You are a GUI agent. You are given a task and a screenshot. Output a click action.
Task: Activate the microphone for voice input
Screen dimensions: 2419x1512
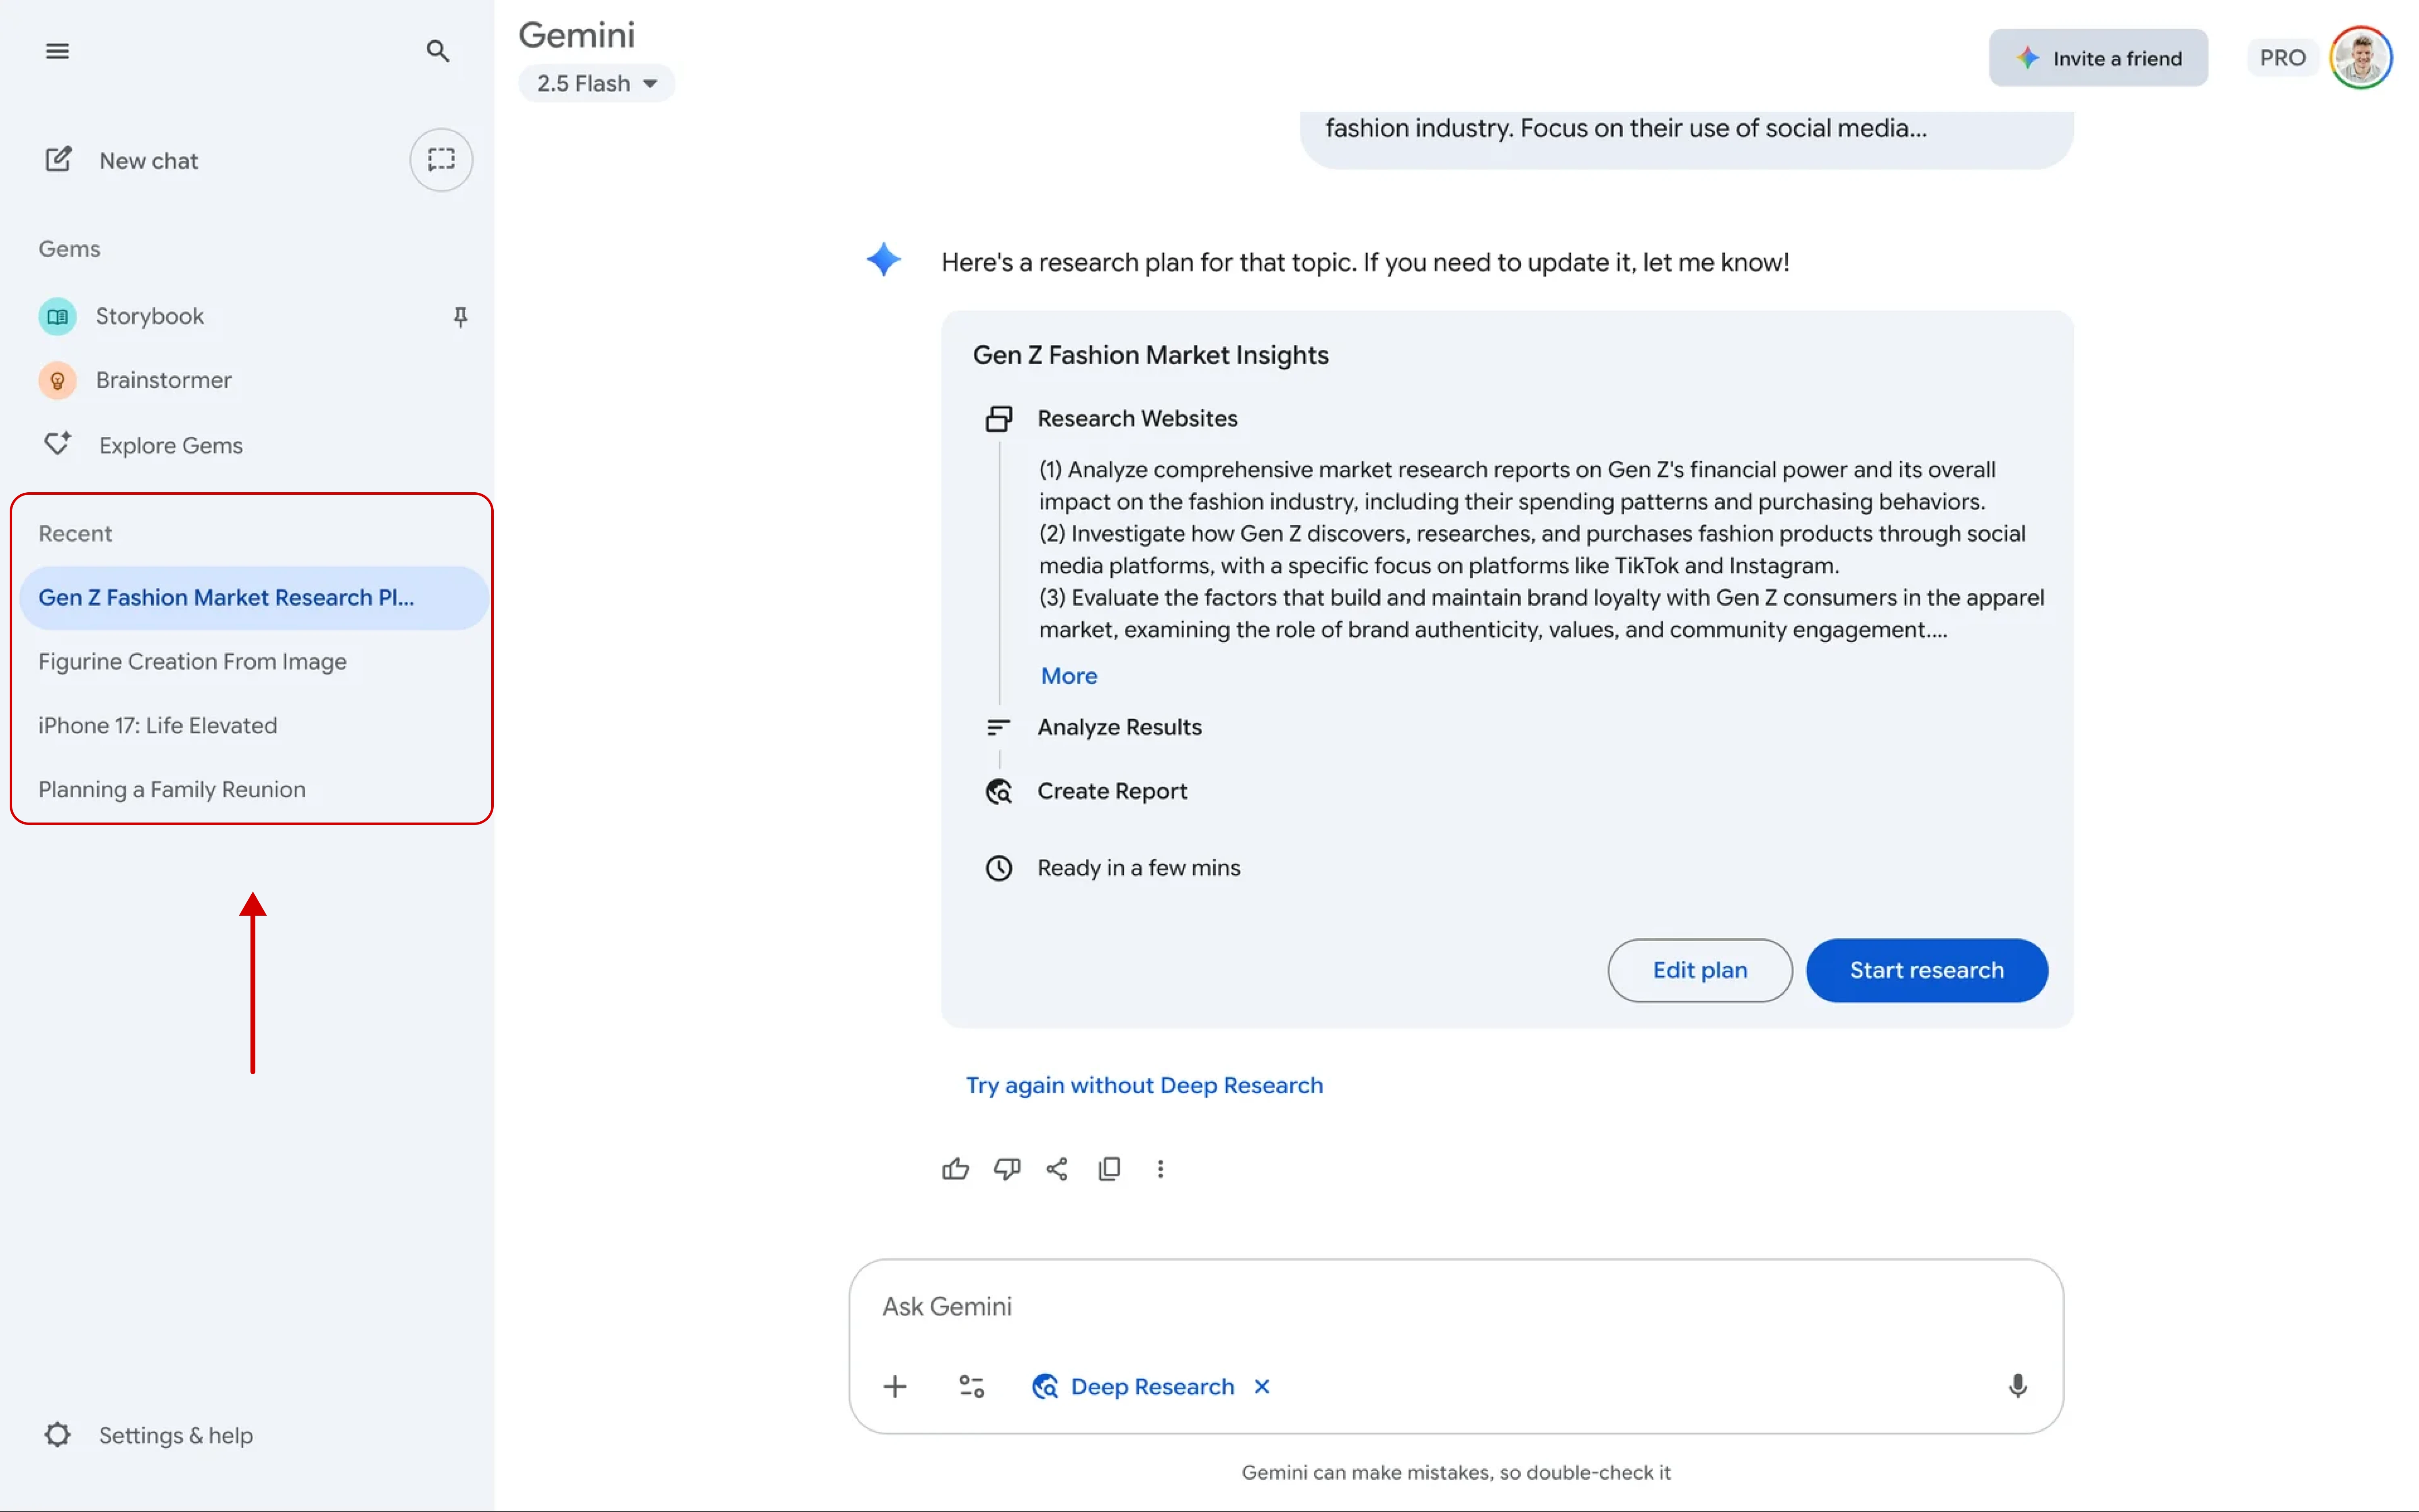(x=2017, y=1386)
